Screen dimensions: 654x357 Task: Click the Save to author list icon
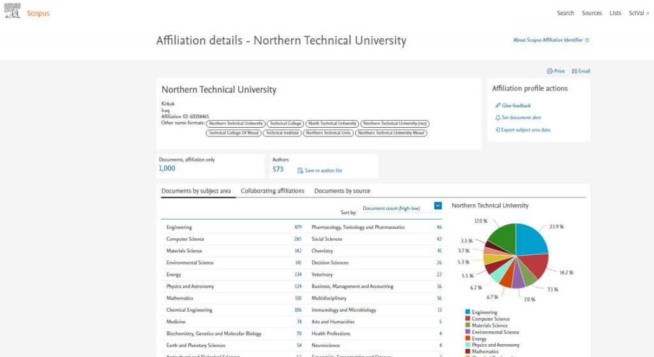coord(300,171)
